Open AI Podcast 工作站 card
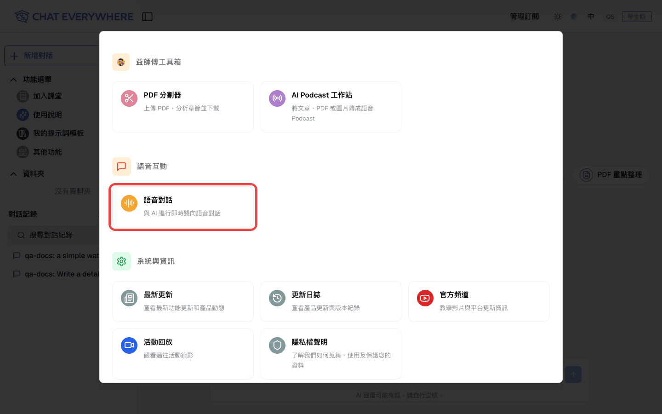This screenshot has width=662, height=414. pos(331,107)
